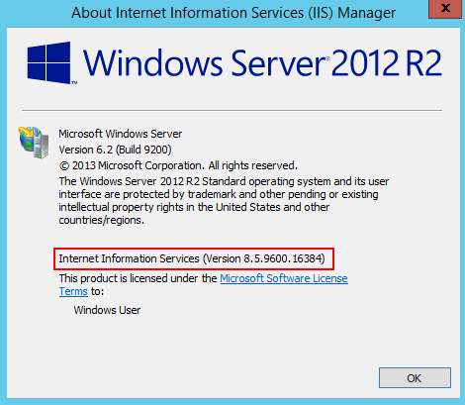Viewport: 465px width, 405px height.
Task: Close the About IIS Manager dialog
Action: [445, 9]
